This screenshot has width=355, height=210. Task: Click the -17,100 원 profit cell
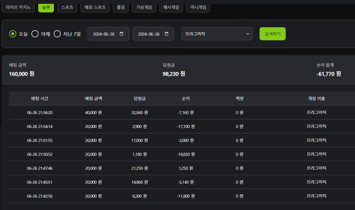tap(186, 127)
